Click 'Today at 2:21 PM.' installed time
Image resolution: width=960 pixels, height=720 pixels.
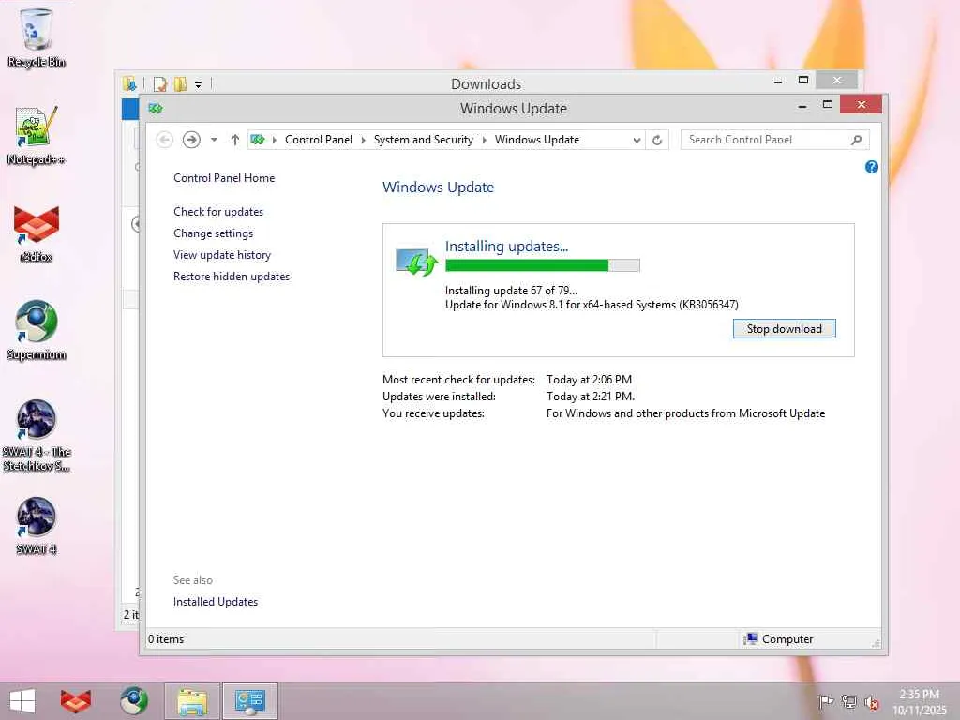pyautogui.click(x=591, y=397)
